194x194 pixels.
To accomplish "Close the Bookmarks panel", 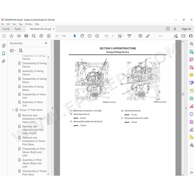I will pyautogui.click(x=46, y=43).
